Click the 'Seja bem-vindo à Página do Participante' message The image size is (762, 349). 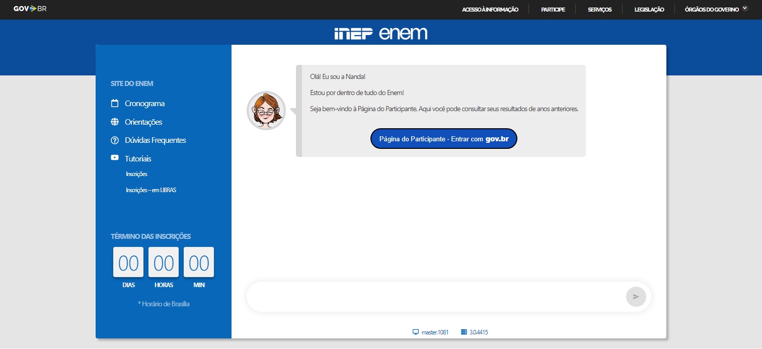coord(444,109)
